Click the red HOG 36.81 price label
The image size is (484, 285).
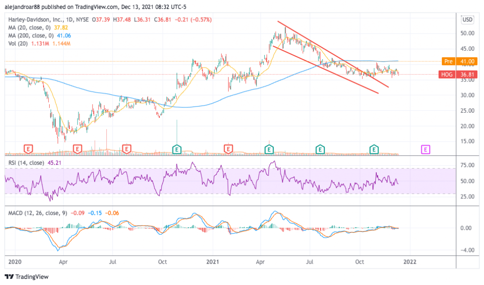click(x=458, y=74)
